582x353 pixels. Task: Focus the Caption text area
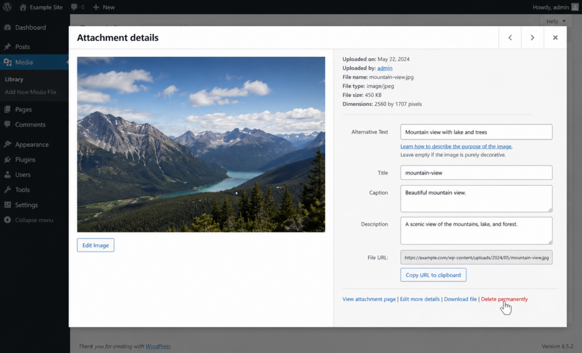476,199
